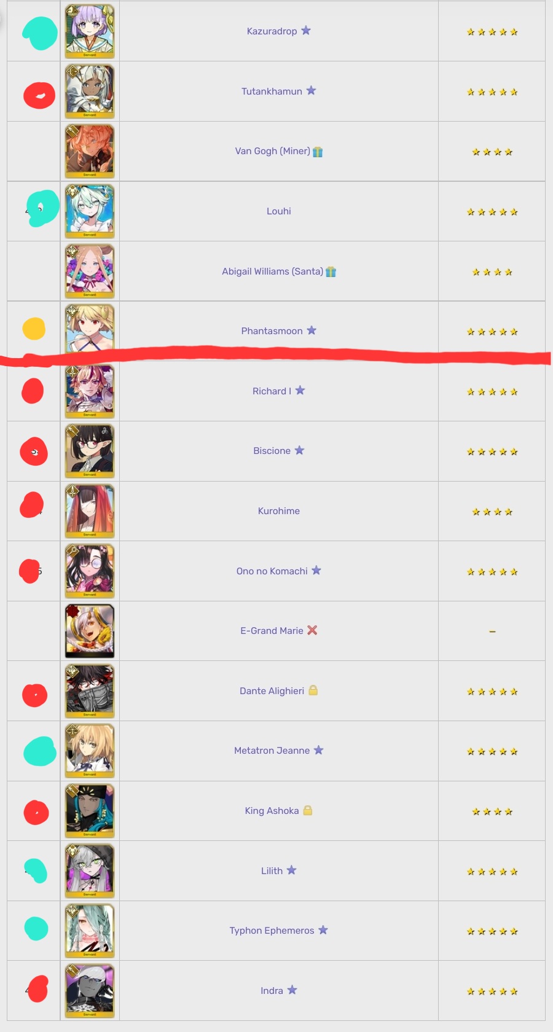This screenshot has height=1032, width=553.
Task: Click gift icon next to Abigail Williams (Santa)
Action: point(331,272)
